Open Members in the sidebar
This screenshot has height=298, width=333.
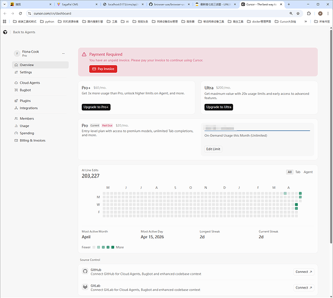(40, 119)
